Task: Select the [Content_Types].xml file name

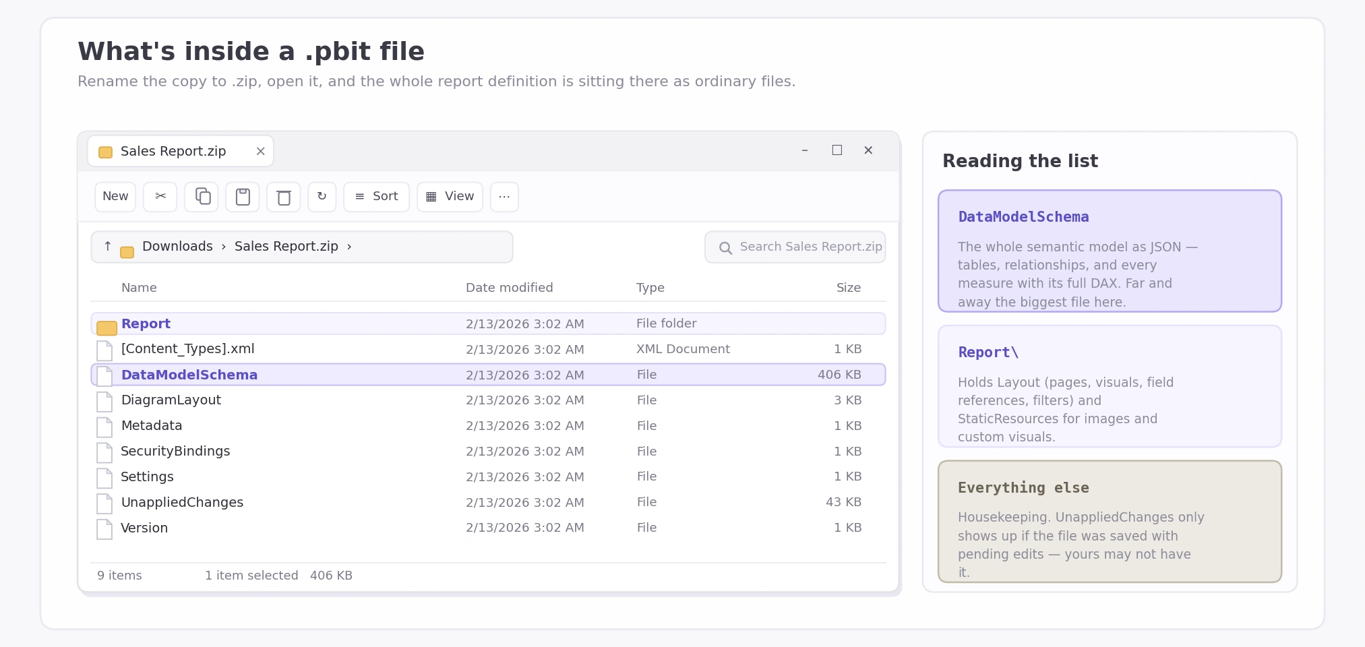Action: [188, 349]
